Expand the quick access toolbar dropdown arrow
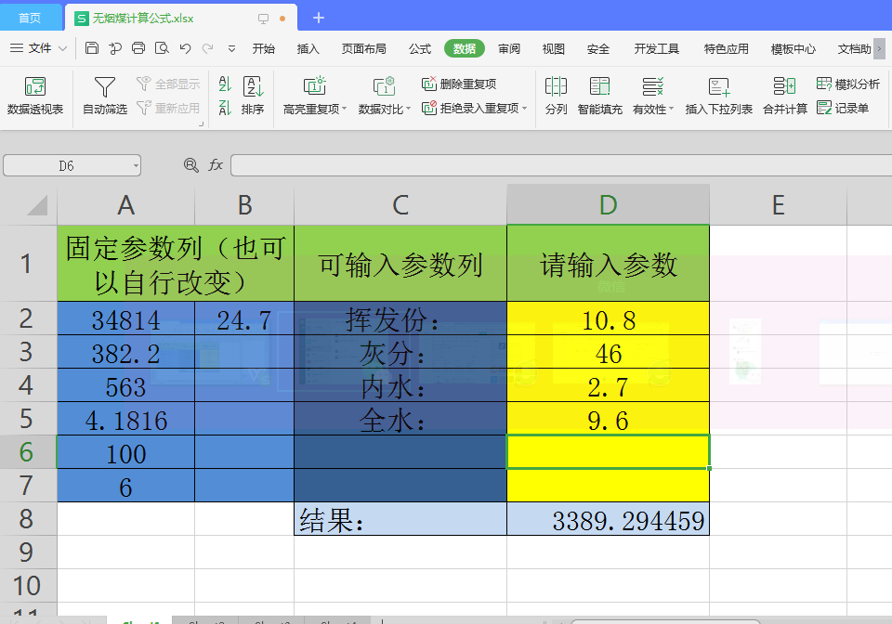This screenshot has height=624, width=892. coord(231,49)
